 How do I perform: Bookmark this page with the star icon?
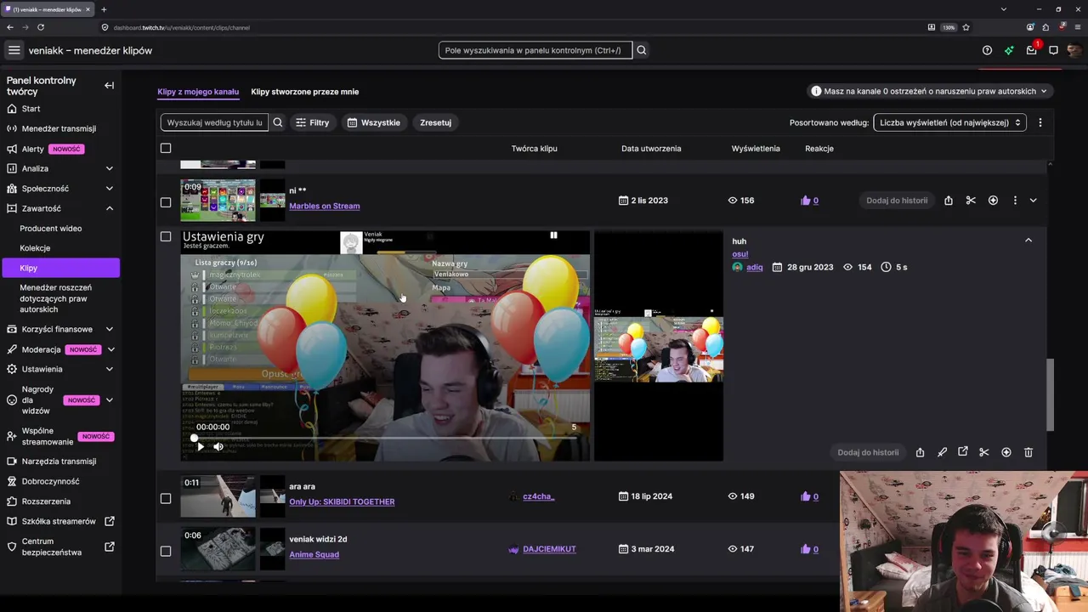click(x=966, y=27)
